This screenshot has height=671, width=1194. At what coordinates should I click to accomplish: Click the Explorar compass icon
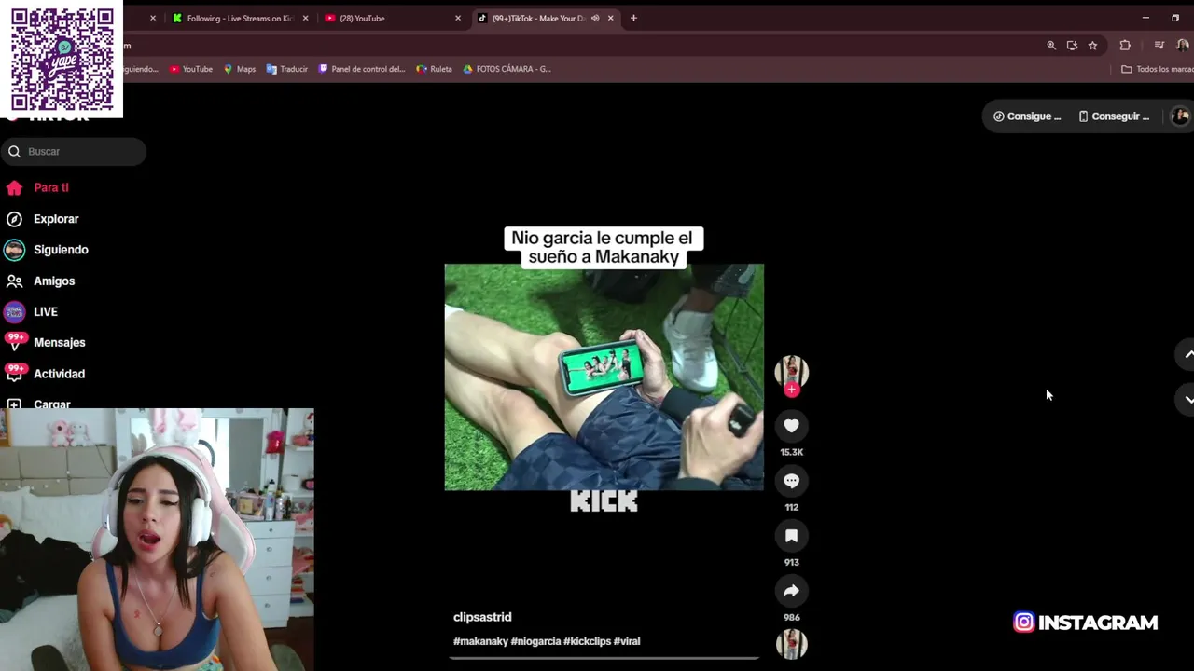click(14, 219)
